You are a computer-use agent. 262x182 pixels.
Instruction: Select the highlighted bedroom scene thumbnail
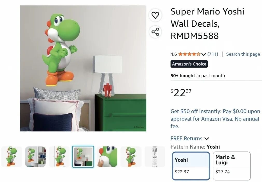point(83,156)
